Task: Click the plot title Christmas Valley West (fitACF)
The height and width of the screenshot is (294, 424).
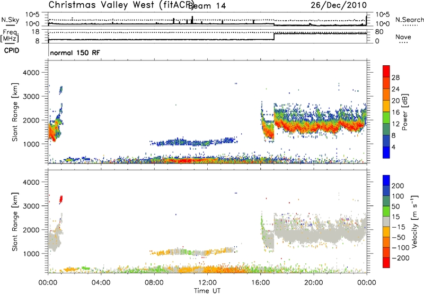Action: click(x=121, y=5)
